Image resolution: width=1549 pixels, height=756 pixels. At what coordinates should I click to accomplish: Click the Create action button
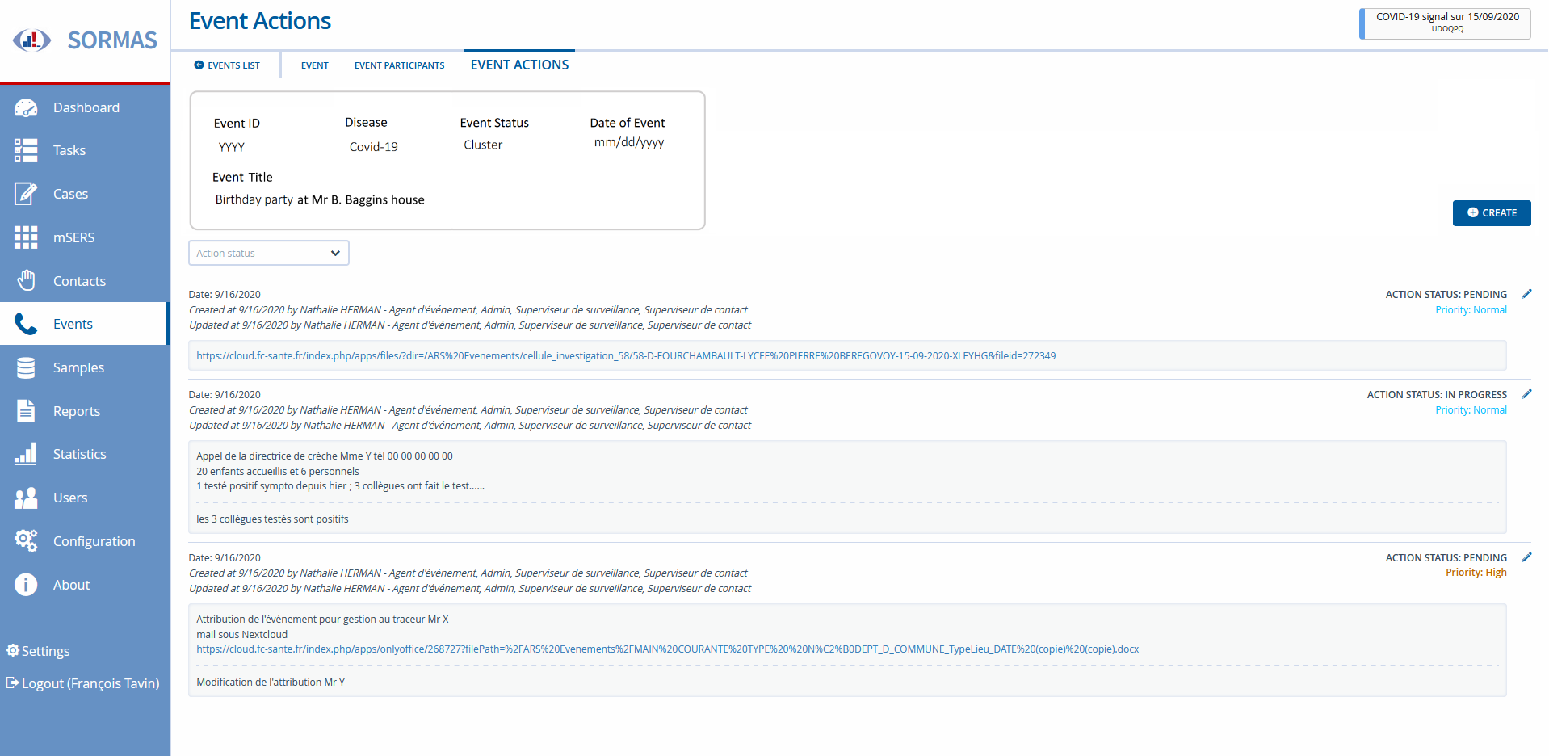[1491, 213]
